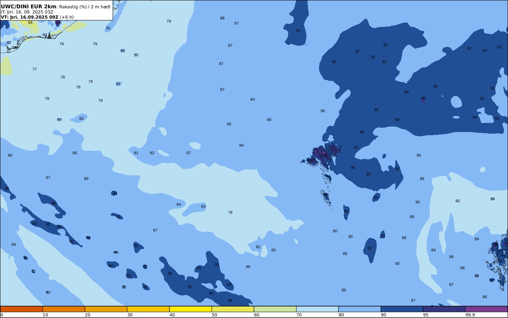The height and width of the screenshot is (318, 508).
Task: Select the light green 60–70 legend swatch
Action: (275, 309)
